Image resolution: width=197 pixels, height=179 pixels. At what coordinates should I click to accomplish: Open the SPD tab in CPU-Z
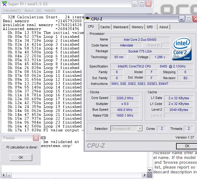151,27
